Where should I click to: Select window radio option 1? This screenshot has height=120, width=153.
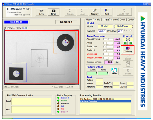point(125,30)
